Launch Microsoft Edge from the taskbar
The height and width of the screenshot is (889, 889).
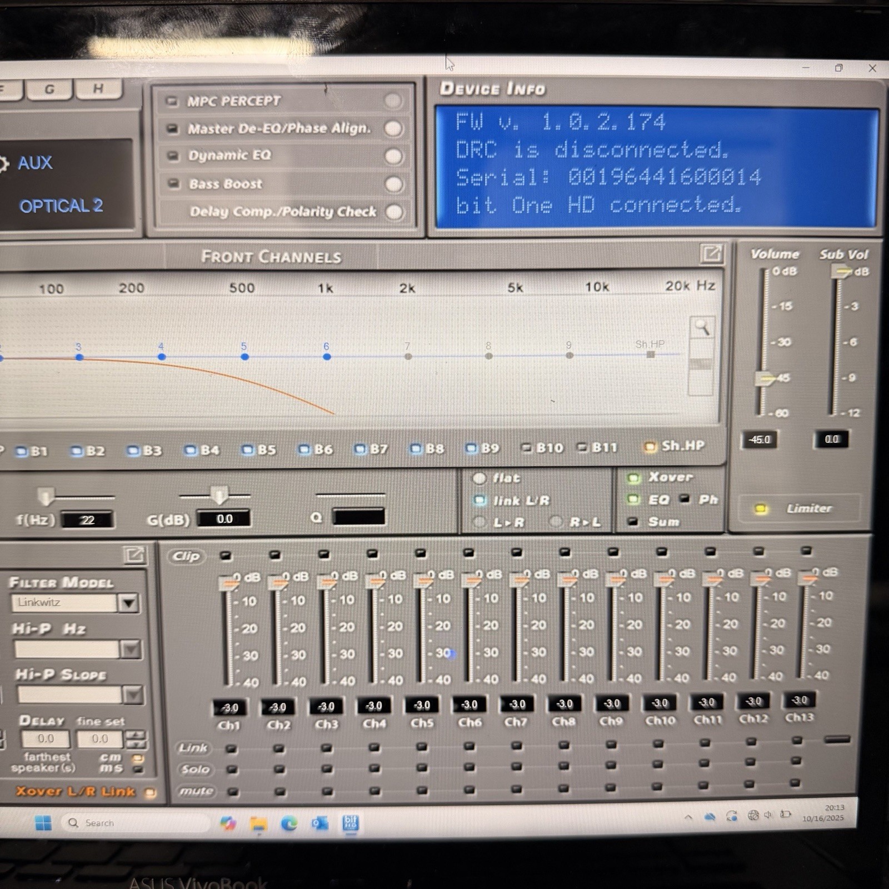tap(289, 823)
